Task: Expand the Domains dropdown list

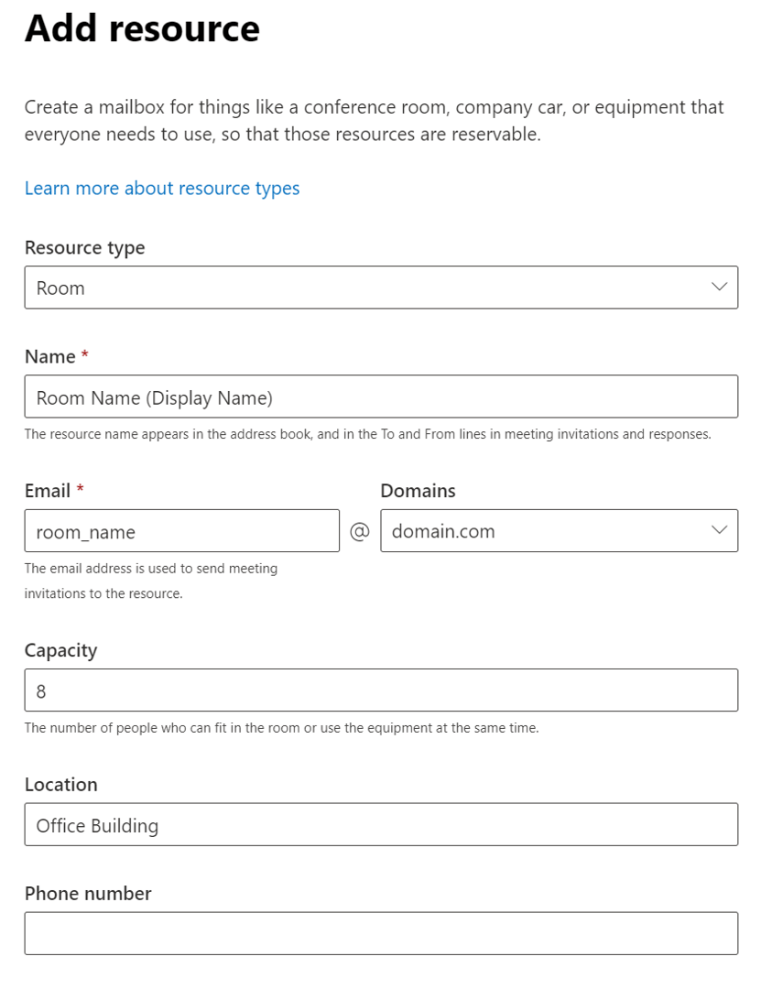Action: (559, 530)
